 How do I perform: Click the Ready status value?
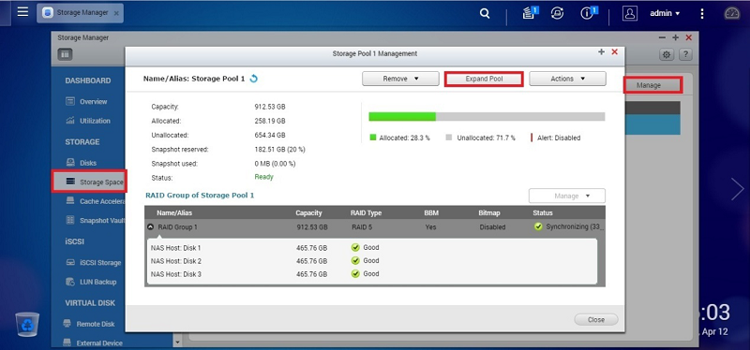click(x=264, y=177)
